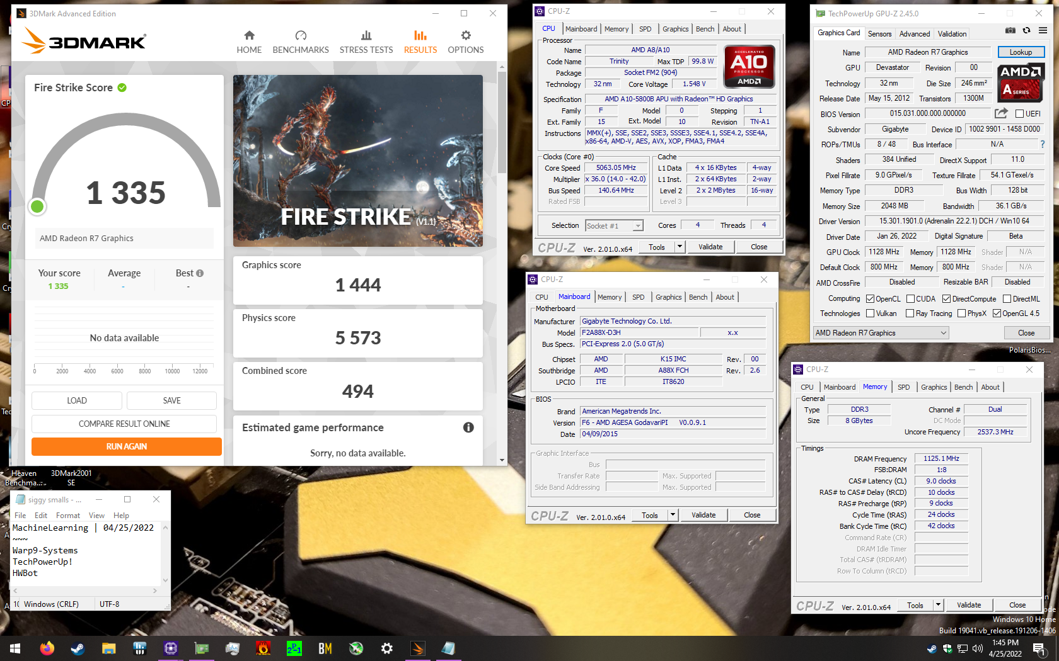Expand Tools dropdown arrow in CPU-Z Memory window
1059x661 pixels.
tap(938, 605)
